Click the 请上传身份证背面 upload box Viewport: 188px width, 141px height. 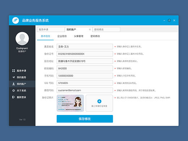pos(99,103)
